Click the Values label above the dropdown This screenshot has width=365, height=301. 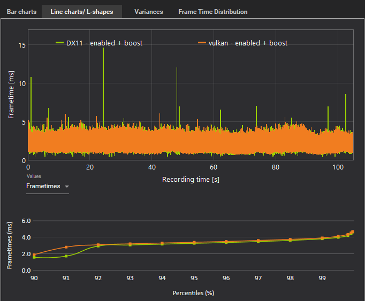coord(34,176)
